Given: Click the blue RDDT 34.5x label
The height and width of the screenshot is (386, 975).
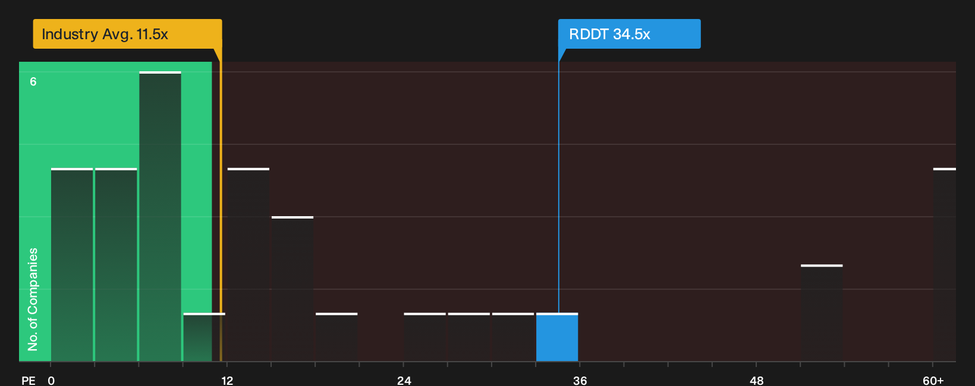Looking at the screenshot, I should click(x=629, y=34).
